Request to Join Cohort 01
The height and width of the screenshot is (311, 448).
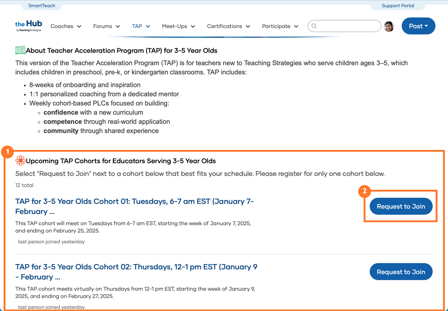(401, 206)
